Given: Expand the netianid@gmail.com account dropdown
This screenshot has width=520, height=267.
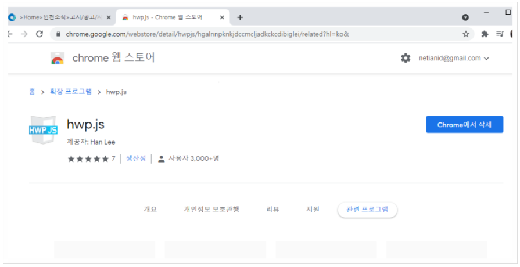Looking at the screenshot, I should pos(454,58).
